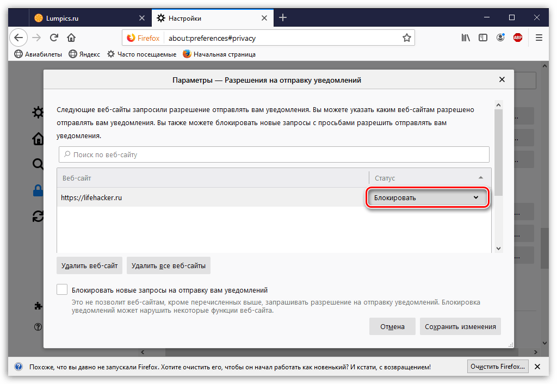Click the Статус column sort arrow

tap(481, 178)
